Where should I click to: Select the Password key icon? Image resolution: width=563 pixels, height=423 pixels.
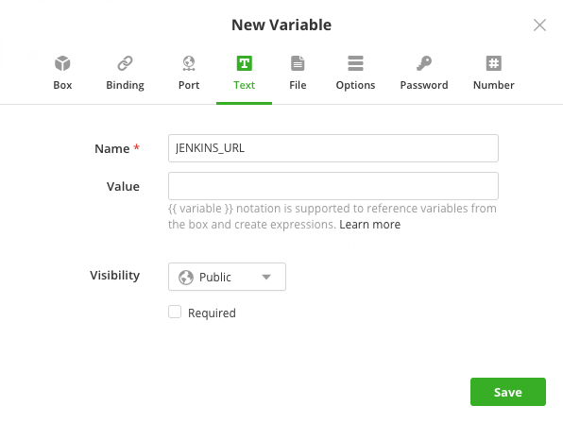pyautogui.click(x=424, y=63)
